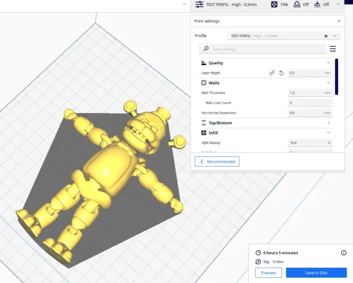
Task: Open the settings visibility hamburger menu
Action: point(333,49)
